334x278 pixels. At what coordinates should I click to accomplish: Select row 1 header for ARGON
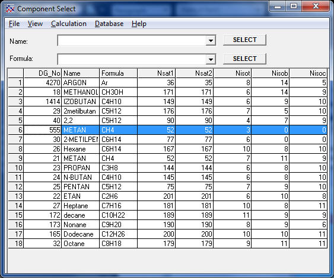coord(15,83)
